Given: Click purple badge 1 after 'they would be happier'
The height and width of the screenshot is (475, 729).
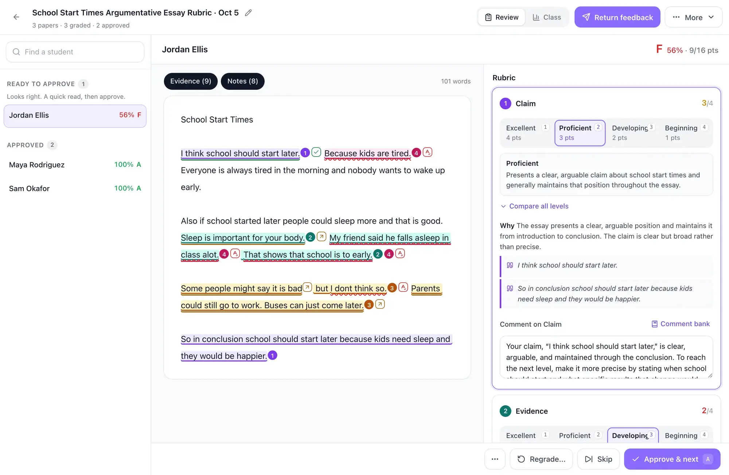Looking at the screenshot, I should click(x=273, y=355).
